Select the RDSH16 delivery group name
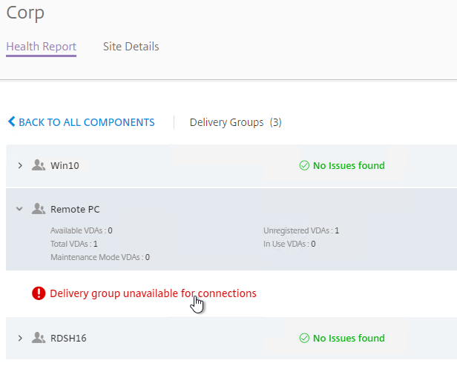The image size is (457, 366). tap(68, 339)
